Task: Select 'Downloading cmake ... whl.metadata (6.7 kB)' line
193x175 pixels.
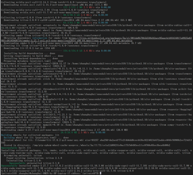Action: pyautogui.click(x=73, y=43)
